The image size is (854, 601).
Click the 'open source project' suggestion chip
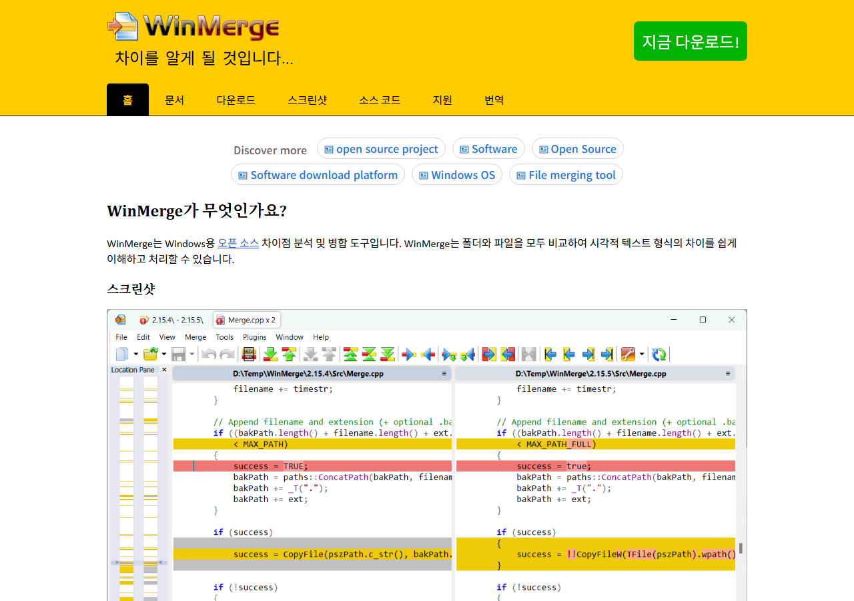(x=381, y=149)
